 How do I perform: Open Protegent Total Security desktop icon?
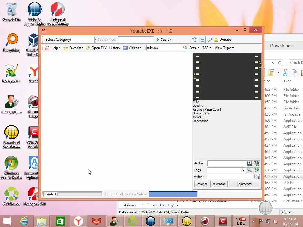coord(58,14)
